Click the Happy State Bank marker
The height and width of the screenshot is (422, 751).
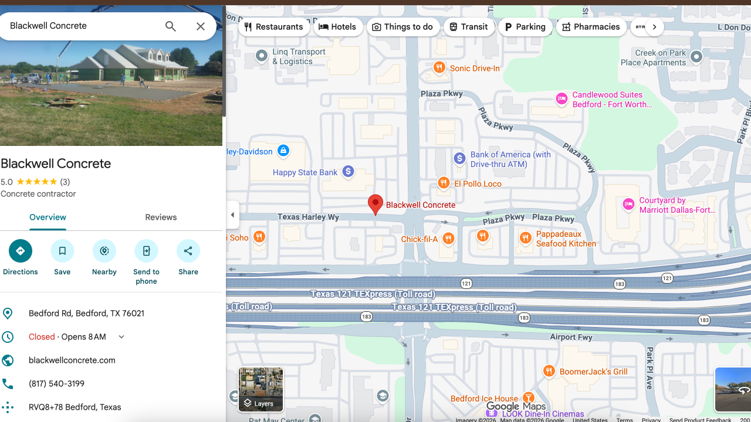coord(348,172)
